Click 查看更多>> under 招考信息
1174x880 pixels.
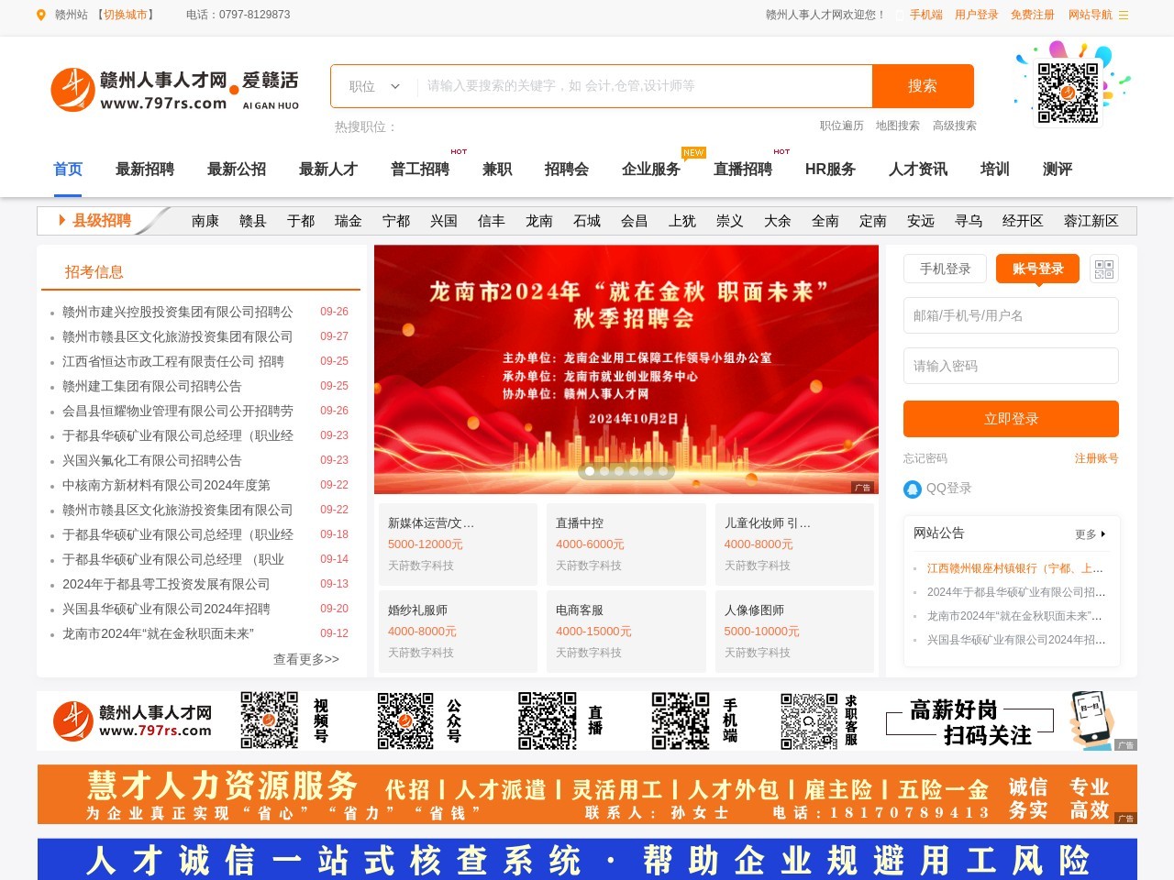click(x=306, y=659)
